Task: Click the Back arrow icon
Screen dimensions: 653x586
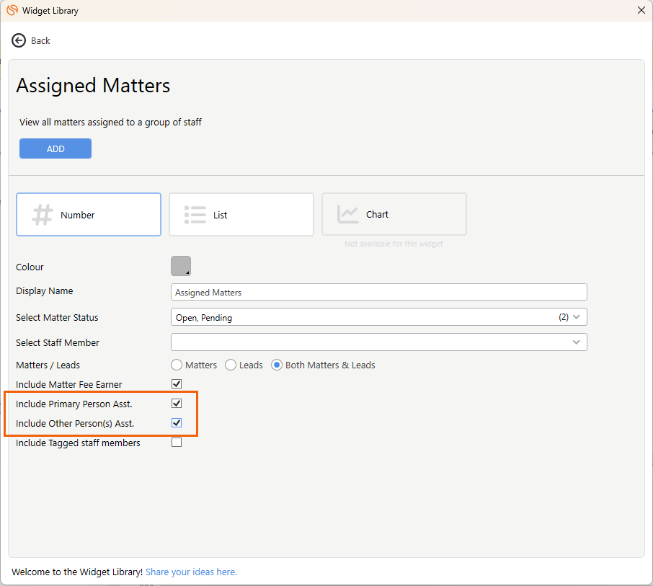Action: click(19, 40)
